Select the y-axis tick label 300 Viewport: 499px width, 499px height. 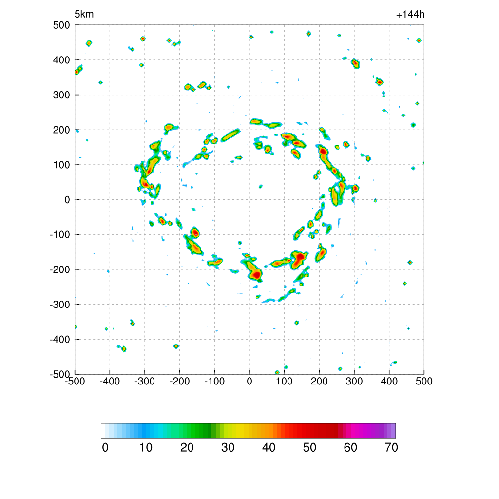(x=61, y=95)
